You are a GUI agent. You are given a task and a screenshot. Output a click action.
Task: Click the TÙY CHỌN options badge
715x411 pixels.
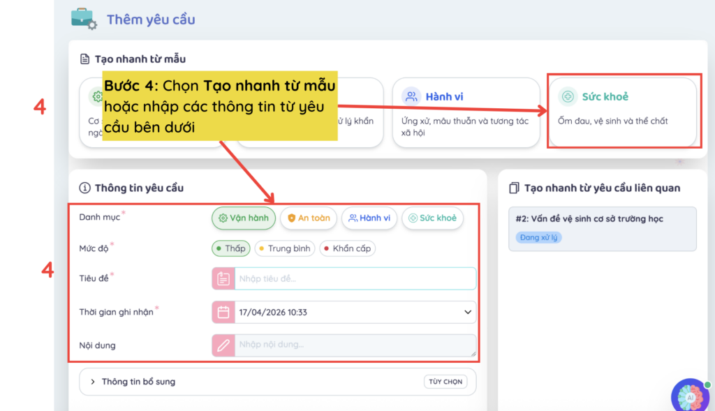447,382
